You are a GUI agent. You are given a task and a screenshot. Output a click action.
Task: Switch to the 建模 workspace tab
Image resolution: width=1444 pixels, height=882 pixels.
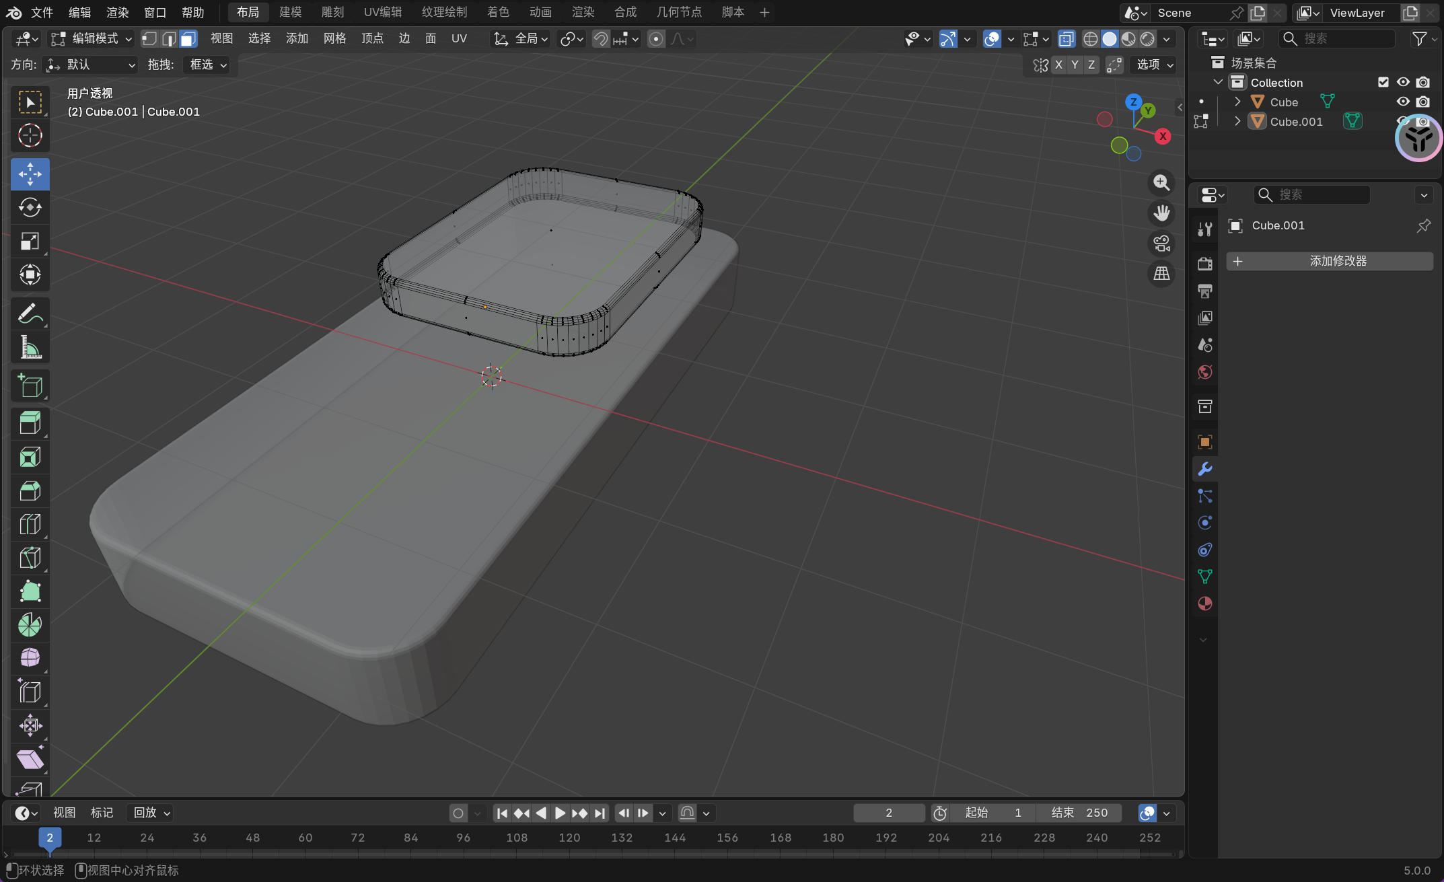coord(290,12)
